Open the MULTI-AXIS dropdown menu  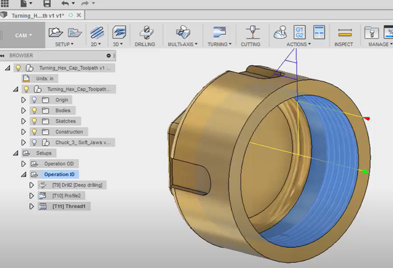(x=183, y=44)
